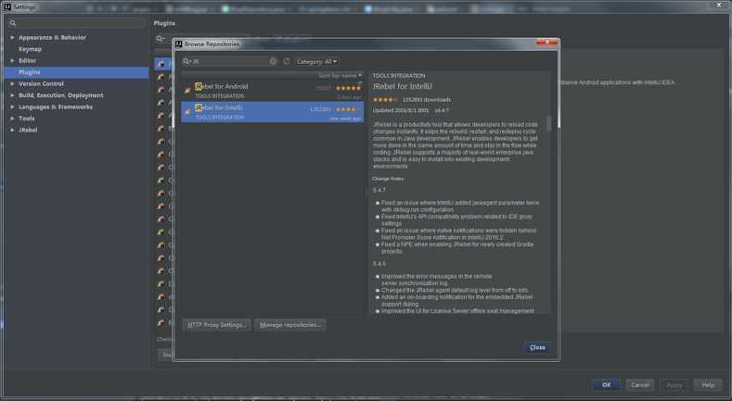This screenshot has width=732, height=401.
Task: Open HTTP Proxy Settings dialog
Action: 216,325
